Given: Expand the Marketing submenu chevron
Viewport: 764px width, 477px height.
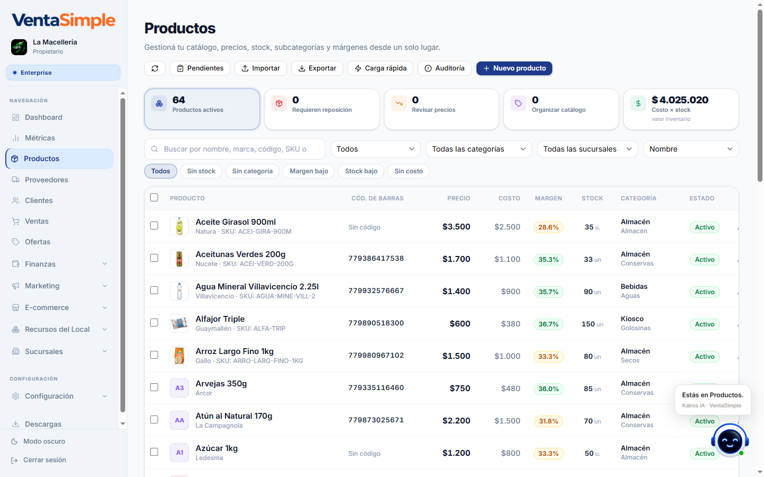Looking at the screenshot, I should pyautogui.click(x=105, y=286).
